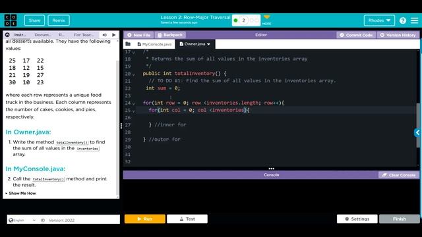Screen dimensions: 422x237
Task: Switch to the For Teachers tab
Action: click(x=84, y=35)
